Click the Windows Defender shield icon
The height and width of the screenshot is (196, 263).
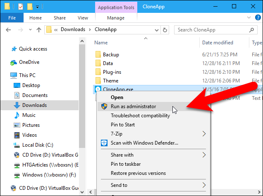(x=103, y=143)
